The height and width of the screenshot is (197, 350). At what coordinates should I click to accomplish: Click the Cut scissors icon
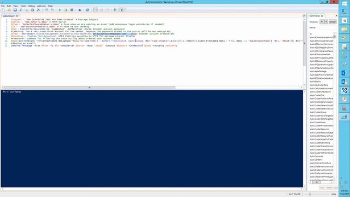click(21, 10)
